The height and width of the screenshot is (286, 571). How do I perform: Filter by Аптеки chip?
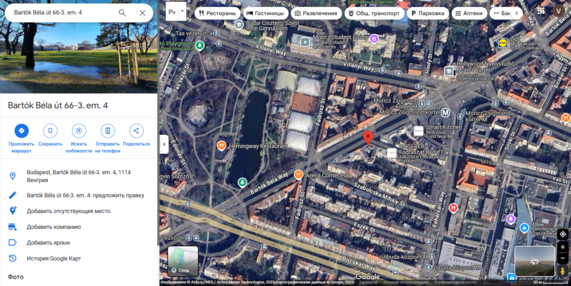[x=470, y=13]
